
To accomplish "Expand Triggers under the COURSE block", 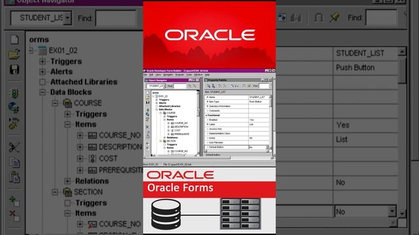I will pos(67,114).
